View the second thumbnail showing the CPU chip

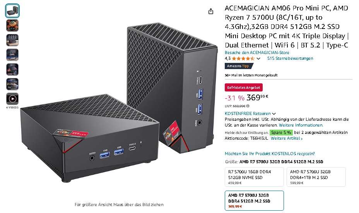tap(12, 25)
